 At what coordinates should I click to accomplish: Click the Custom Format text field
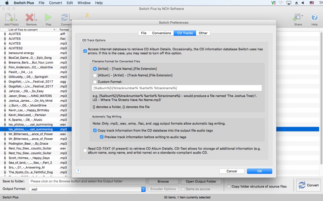[x=177, y=88]
